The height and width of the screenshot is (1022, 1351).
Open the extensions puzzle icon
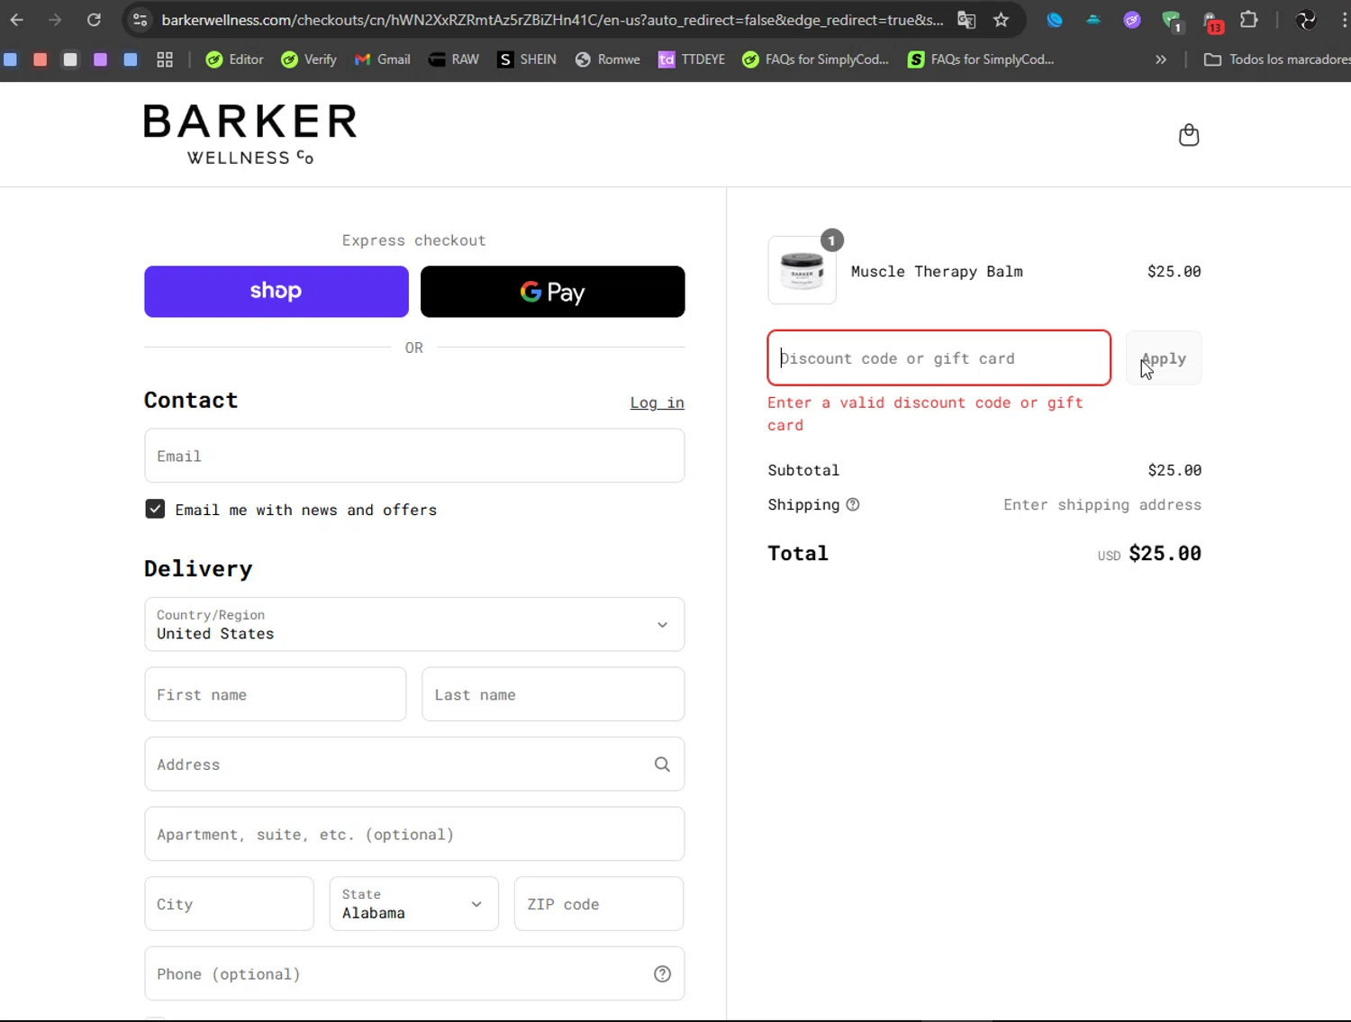1249,20
